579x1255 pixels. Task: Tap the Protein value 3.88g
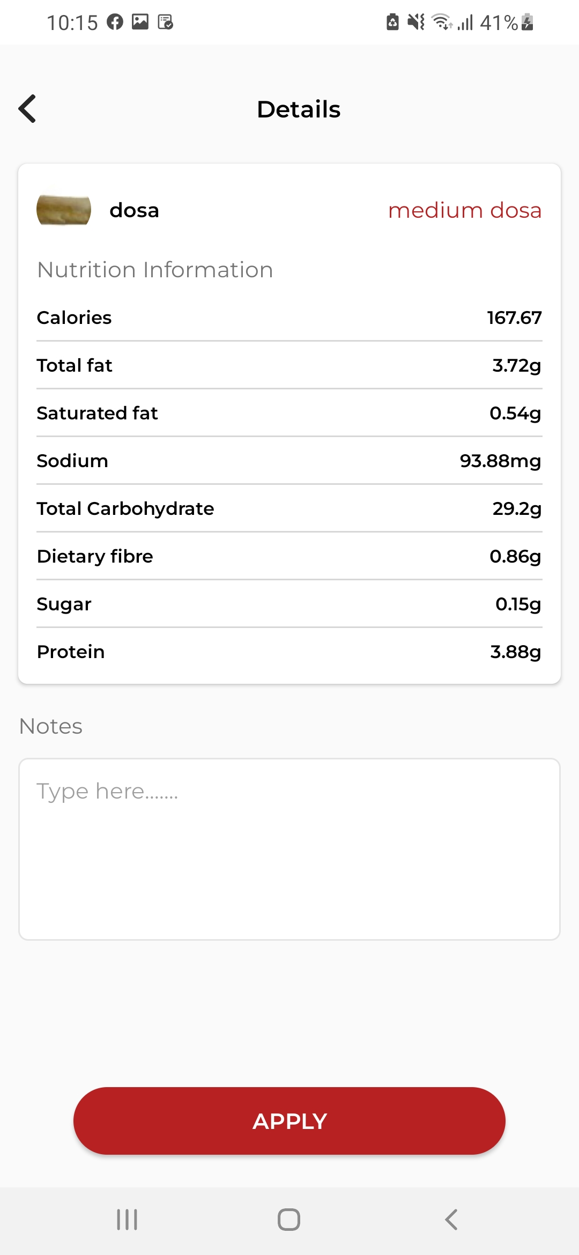tap(515, 652)
